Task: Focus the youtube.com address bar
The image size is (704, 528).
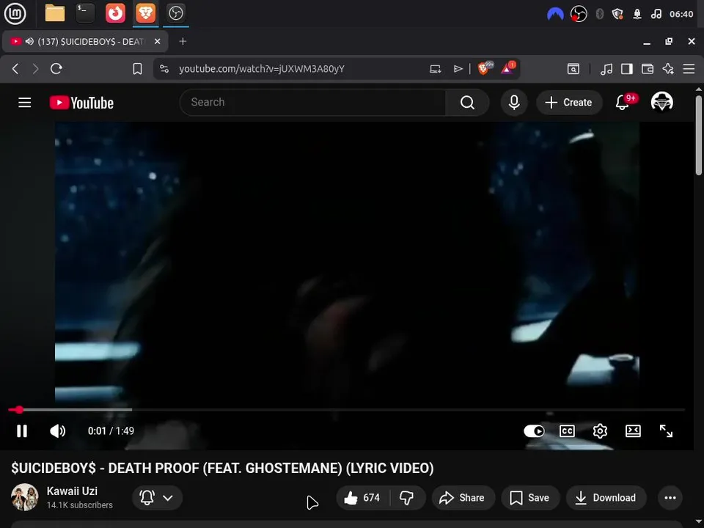Action: click(x=262, y=69)
